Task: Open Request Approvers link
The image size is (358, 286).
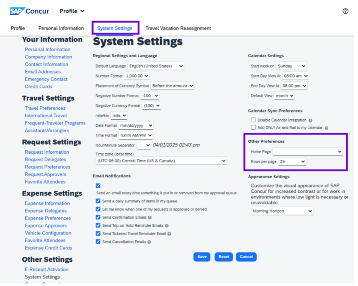Action: point(46,175)
